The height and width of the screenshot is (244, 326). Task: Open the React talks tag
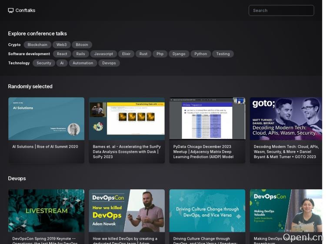coord(62,54)
